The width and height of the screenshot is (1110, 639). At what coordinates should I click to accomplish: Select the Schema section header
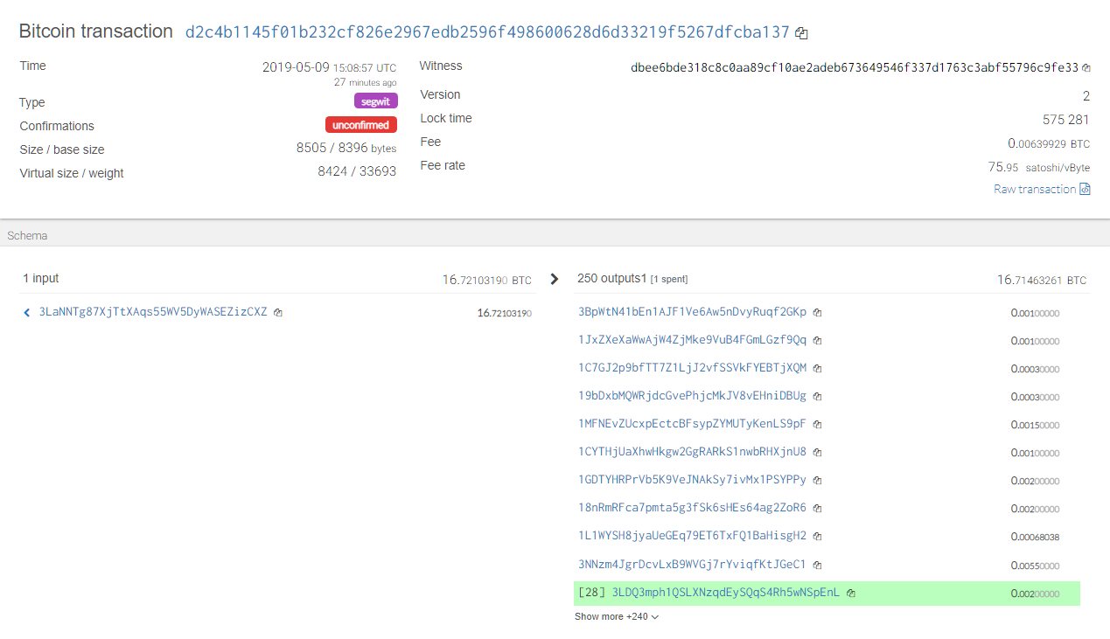[x=27, y=236]
